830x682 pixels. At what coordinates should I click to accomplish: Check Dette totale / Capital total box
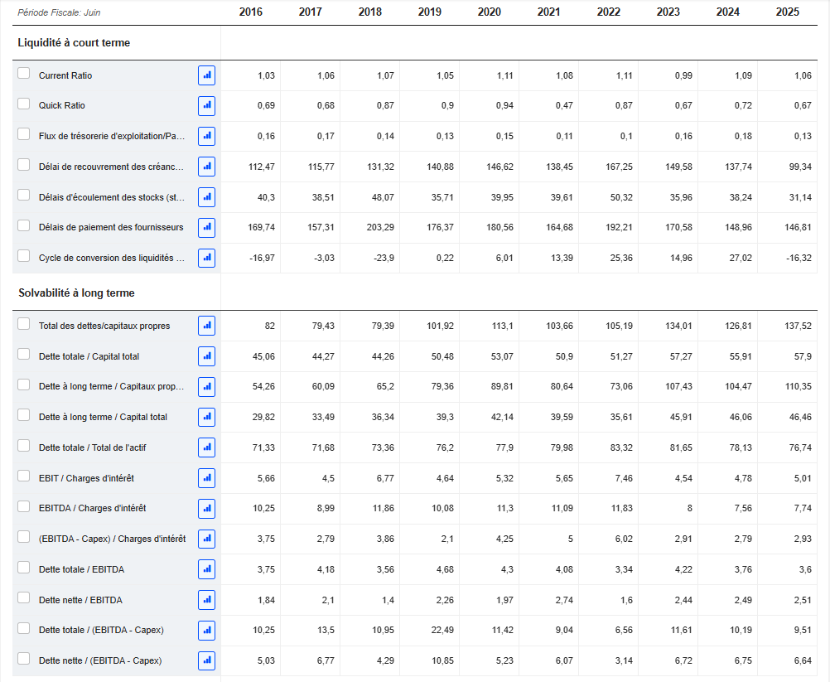click(24, 354)
